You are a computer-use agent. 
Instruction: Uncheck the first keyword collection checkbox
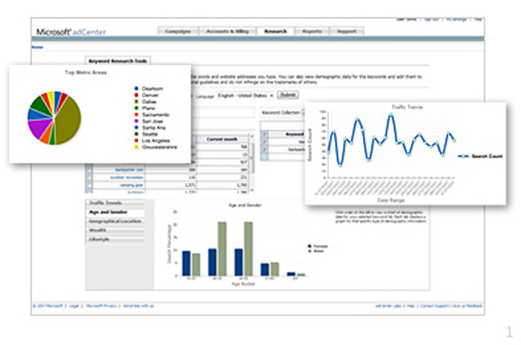point(265,135)
